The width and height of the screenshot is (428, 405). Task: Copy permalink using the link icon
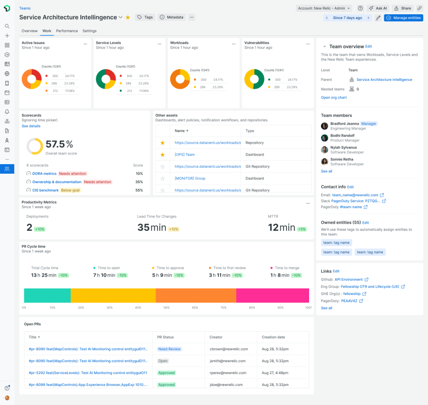419,8
